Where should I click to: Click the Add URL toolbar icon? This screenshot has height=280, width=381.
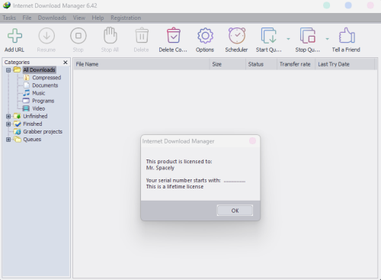(x=14, y=36)
